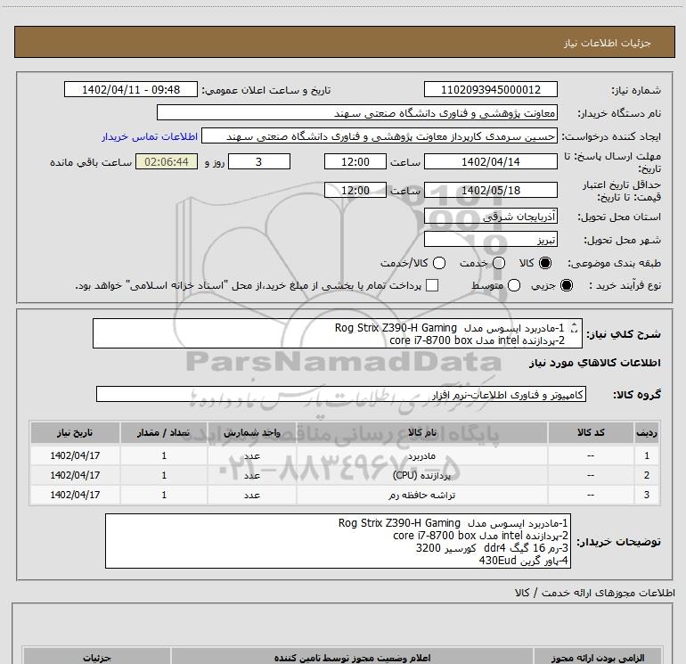Select the جزیی purchase type radio

(567, 286)
